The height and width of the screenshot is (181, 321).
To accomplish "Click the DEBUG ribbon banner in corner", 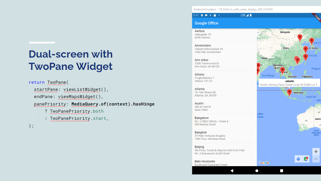I will click(x=317, y=17).
